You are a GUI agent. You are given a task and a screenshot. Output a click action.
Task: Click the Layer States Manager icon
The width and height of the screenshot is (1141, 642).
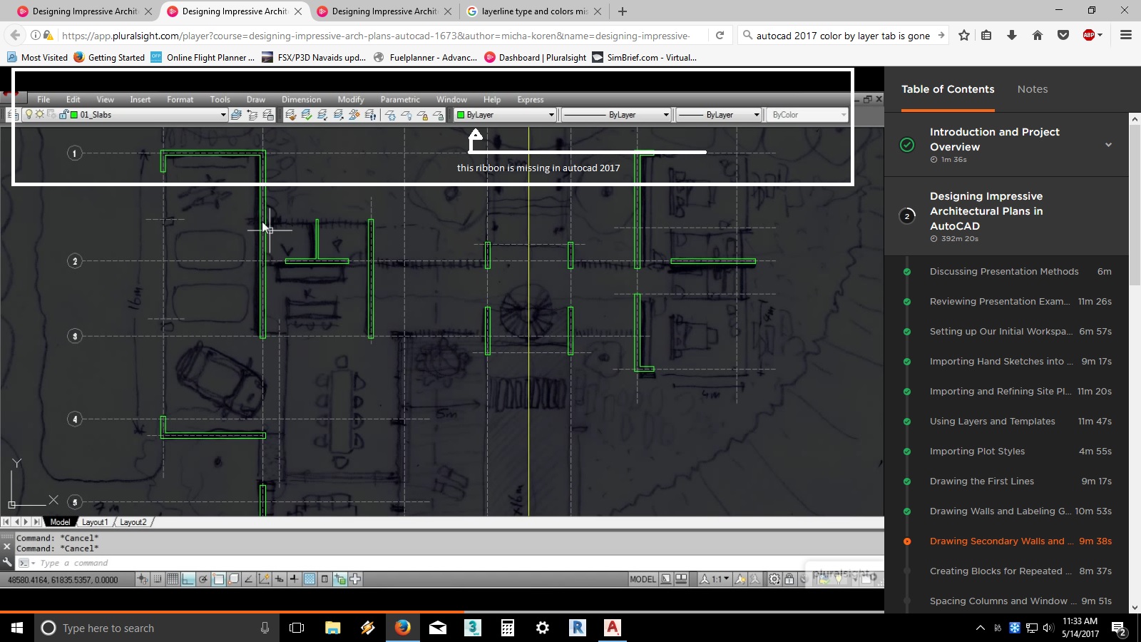(268, 114)
